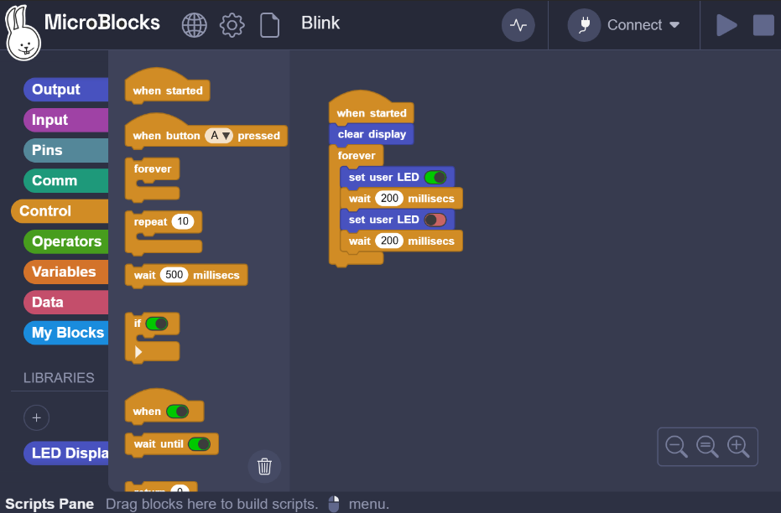Click the LIBRARIES heading
Screen dimensions: 781x513
click(59, 378)
